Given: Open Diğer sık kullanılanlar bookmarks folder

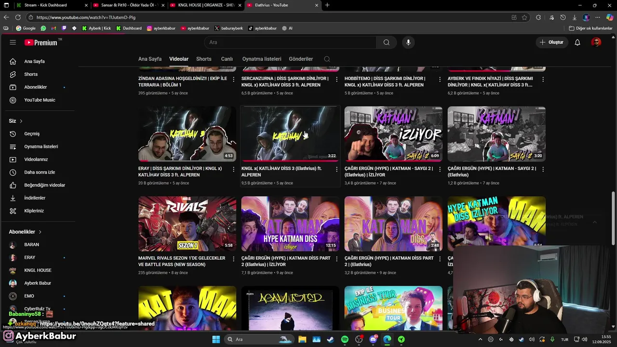Looking at the screenshot, I should pos(590,28).
